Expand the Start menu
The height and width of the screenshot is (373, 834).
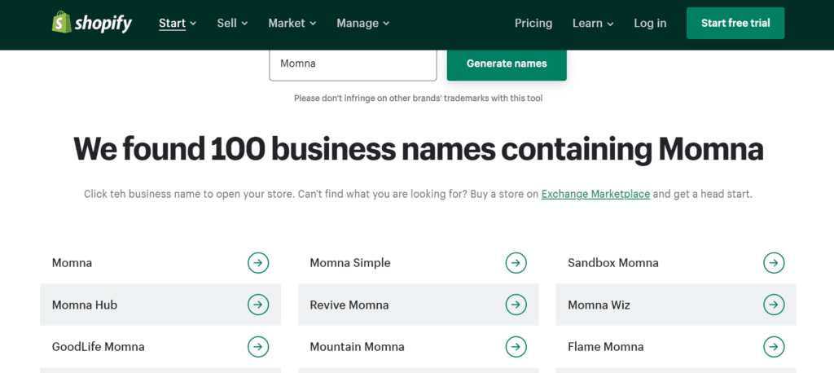pos(178,24)
